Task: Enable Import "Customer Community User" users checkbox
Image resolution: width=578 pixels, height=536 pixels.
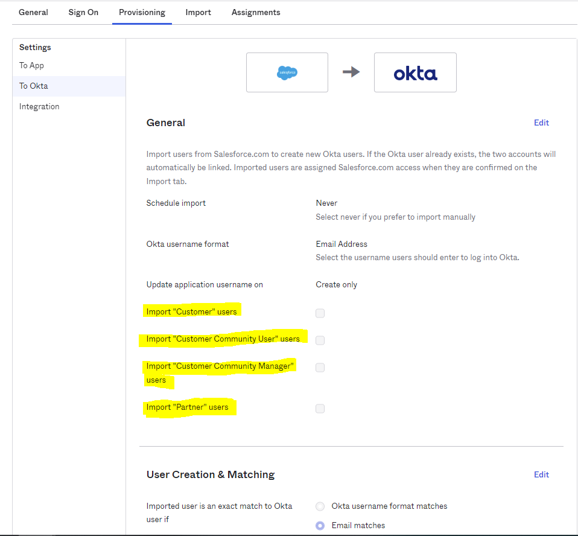Action: pos(320,340)
